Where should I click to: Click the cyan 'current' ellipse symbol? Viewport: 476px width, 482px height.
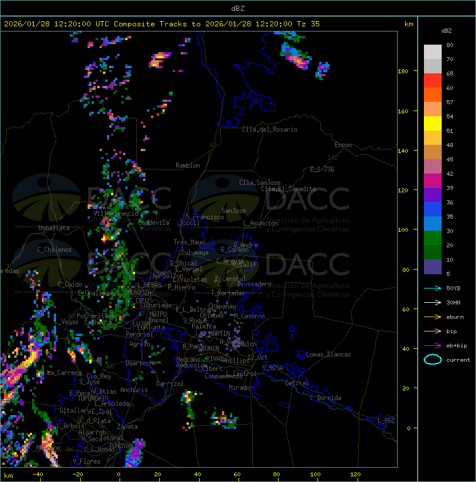[x=433, y=359]
